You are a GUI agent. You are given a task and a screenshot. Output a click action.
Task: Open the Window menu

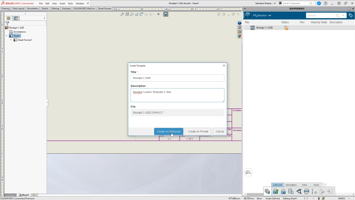click(80, 3)
